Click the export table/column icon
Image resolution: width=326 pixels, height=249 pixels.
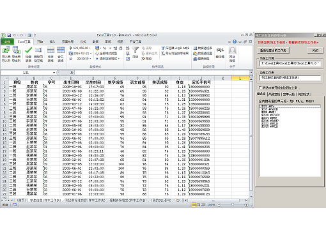pyautogui.click(x=17, y=50)
